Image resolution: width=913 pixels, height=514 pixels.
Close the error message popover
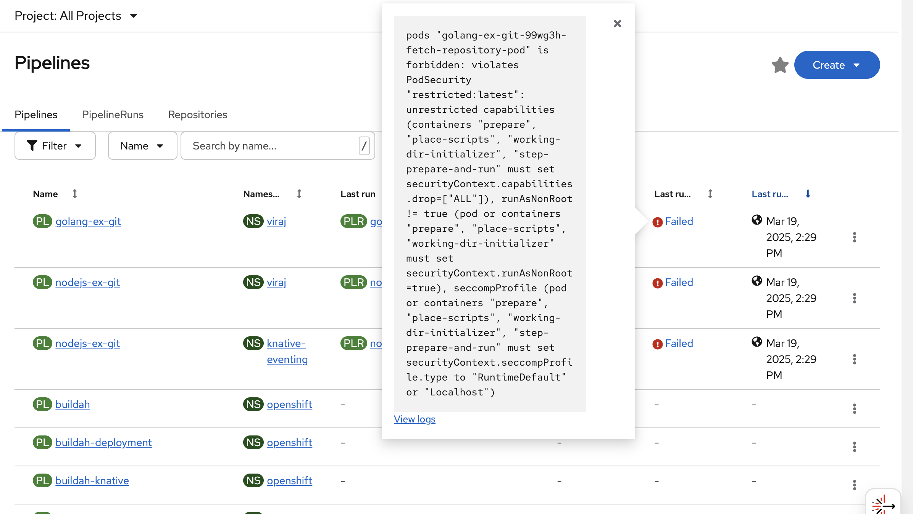[617, 24]
